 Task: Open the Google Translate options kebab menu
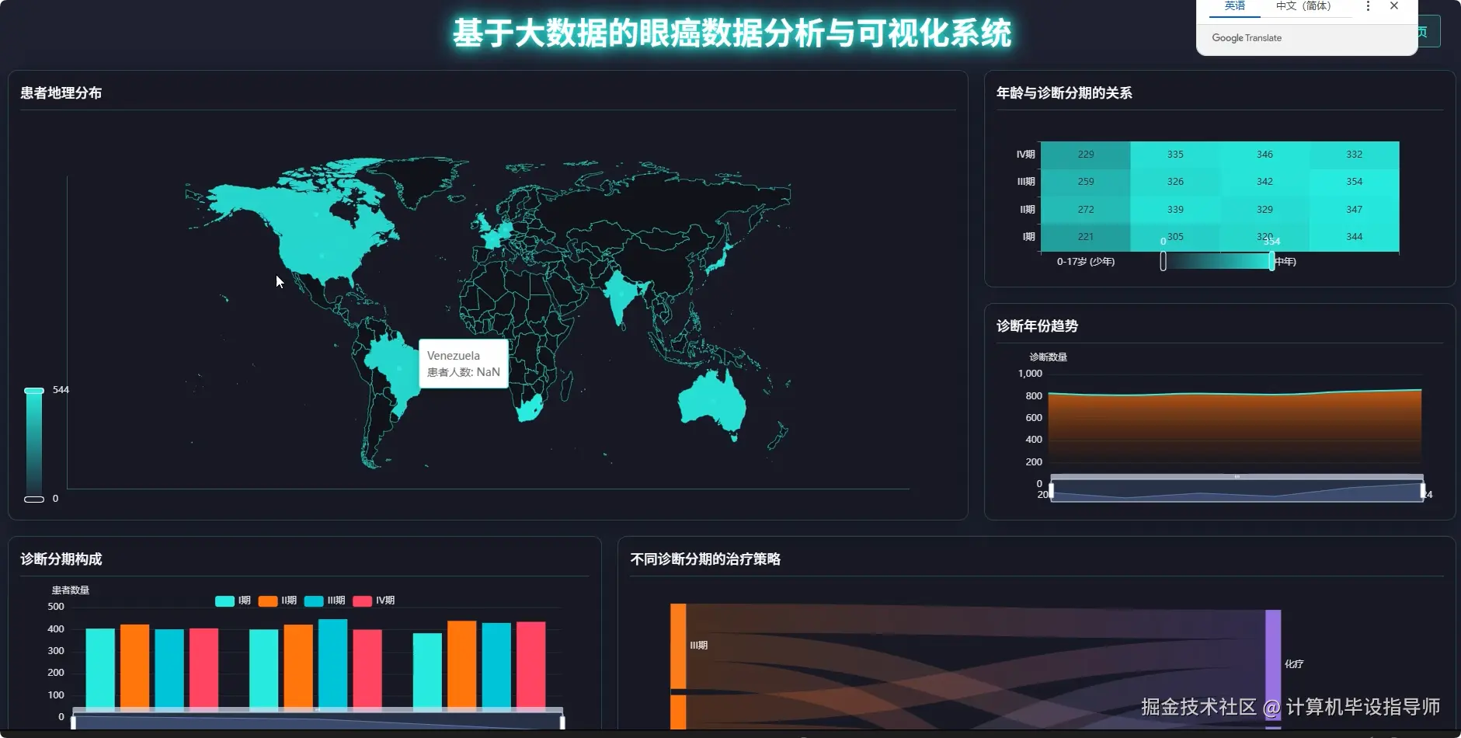1368,6
